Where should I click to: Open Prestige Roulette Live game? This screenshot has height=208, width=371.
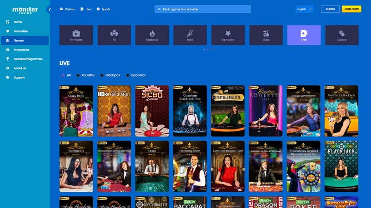tap(265, 111)
